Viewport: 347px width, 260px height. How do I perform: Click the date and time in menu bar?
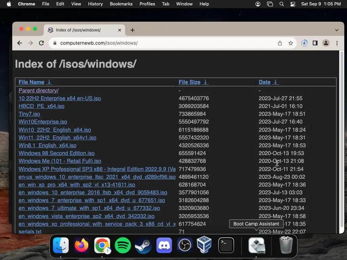coord(321,4)
